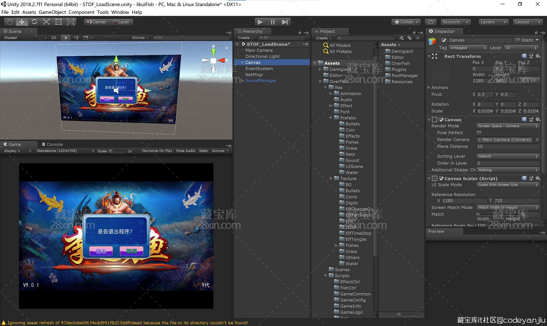Image resolution: width=547 pixels, height=326 pixels.
Task: Open the Render Mode dropdown
Action: pos(508,126)
